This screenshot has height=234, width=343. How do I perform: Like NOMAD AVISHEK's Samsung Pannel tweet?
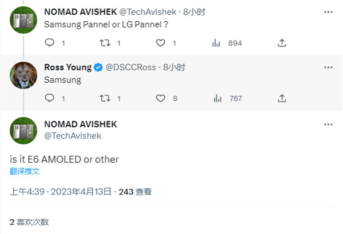pyautogui.click(x=161, y=43)
